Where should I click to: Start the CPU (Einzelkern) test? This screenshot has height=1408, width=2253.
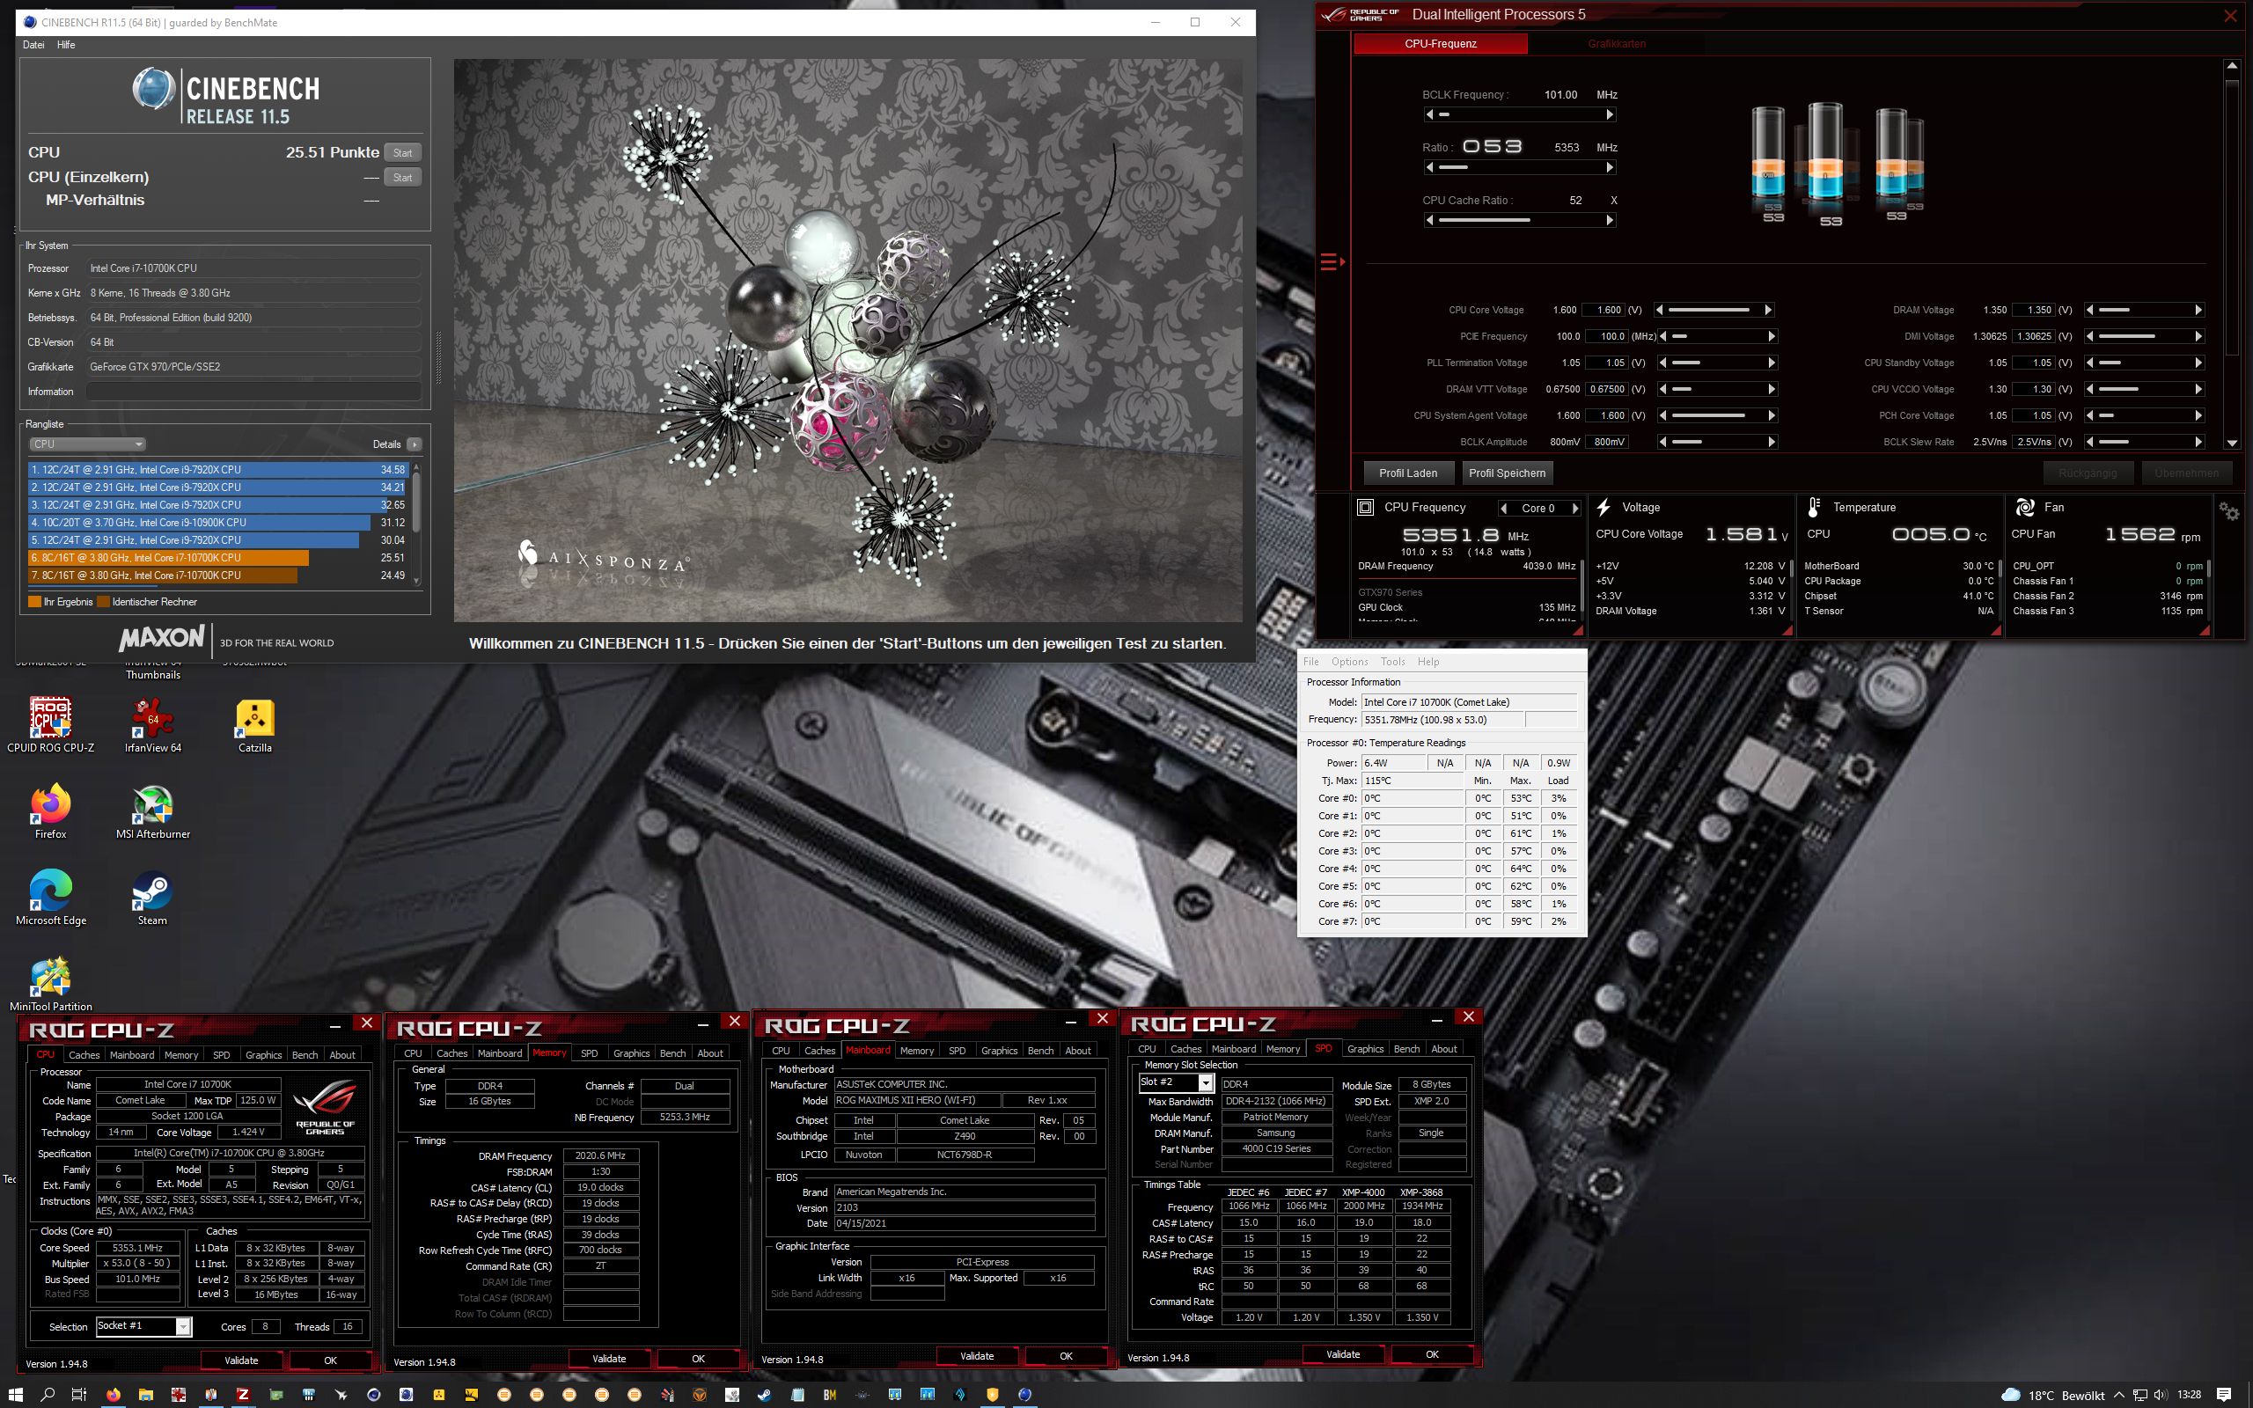tap(402, 177)
